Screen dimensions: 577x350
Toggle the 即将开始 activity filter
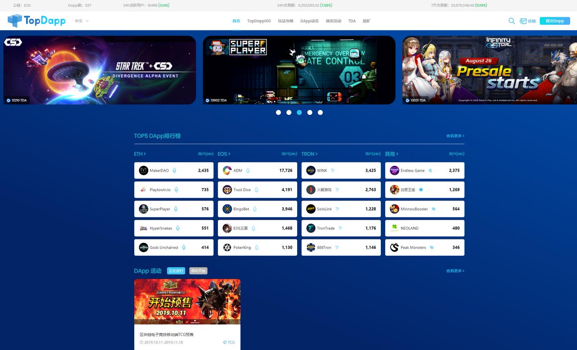tap(198, 271)
